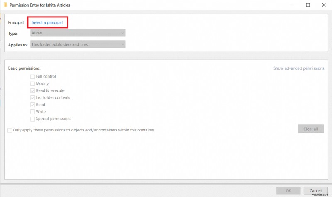Dismiss the dialog with Cancel
This screenshot has height=197, width=332.
point(315,191)
